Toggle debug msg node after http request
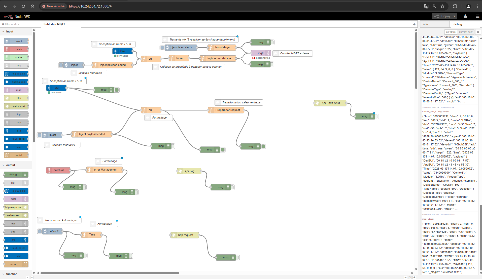This screenshot has width=482, height=279. click(238, 257)
